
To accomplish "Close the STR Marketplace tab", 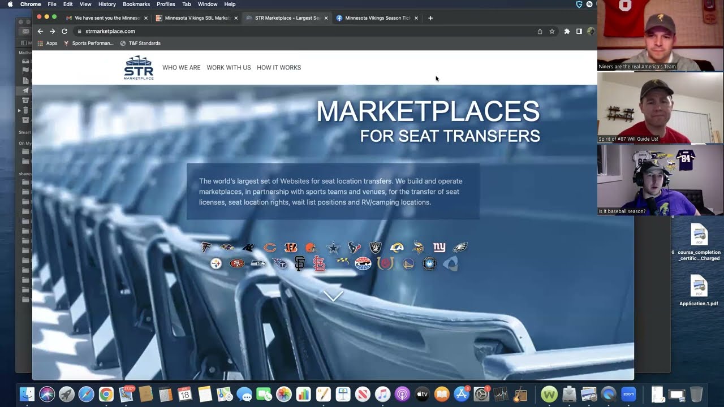I will 326,18.
